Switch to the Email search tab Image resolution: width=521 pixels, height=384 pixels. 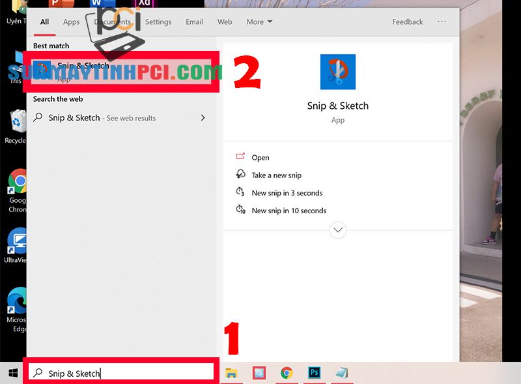point(194,22)
